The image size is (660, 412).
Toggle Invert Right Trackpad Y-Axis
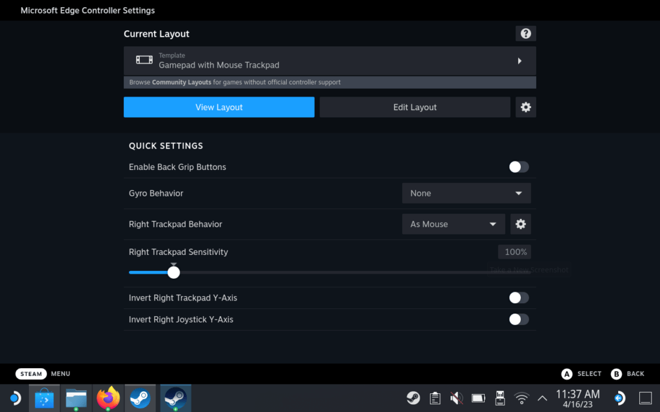click(x=519, y=297)
